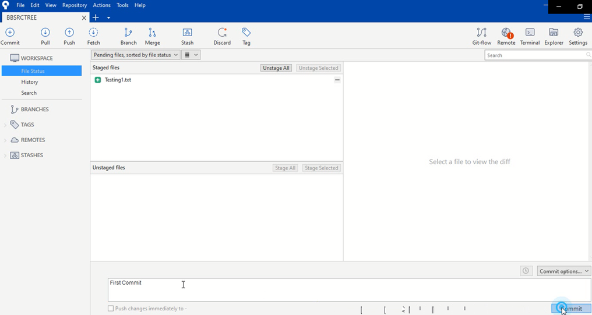Enable Push changes immediately checkbox
Screen dimensions: 592x315
111,309
